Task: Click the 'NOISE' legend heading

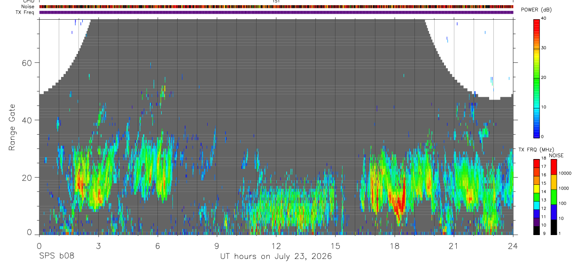Action: [x=556, y=155]
